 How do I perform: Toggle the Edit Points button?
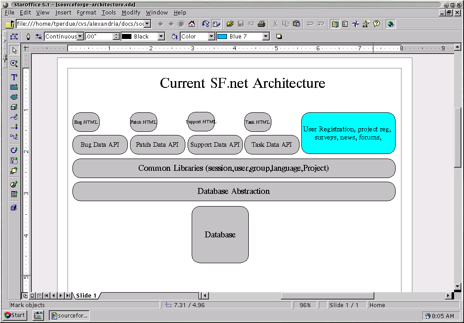[x=14, y=37]
